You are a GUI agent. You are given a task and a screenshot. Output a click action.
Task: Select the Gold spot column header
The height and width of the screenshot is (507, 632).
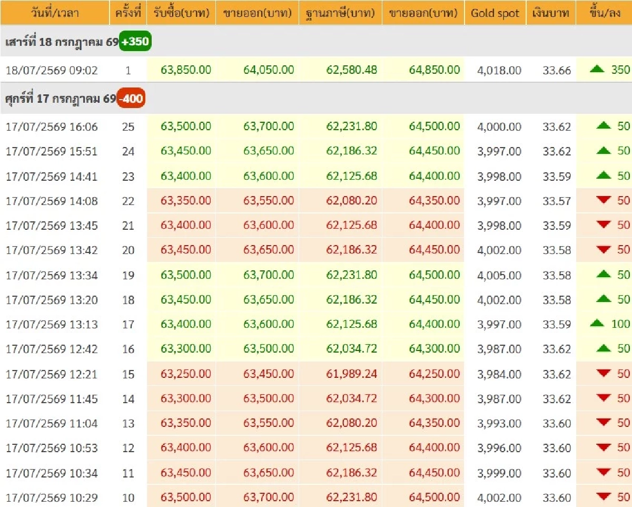pos(495,13)
